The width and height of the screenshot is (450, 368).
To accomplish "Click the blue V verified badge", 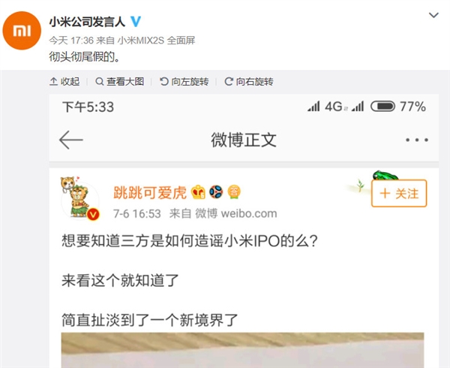I will pos(136,22).
